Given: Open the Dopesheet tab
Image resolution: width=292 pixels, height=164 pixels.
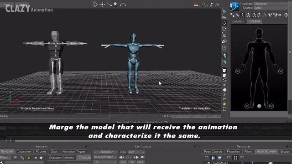Looking at the screenshot, I should pyautogui.click(x=24, y=152).
